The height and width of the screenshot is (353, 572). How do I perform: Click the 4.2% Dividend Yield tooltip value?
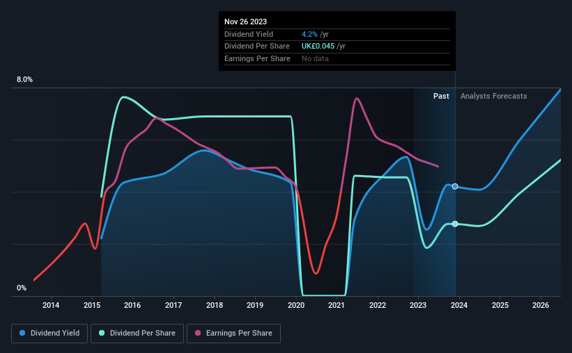[309, 34]
